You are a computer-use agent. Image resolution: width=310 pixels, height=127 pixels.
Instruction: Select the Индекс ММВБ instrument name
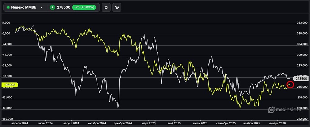24,7
